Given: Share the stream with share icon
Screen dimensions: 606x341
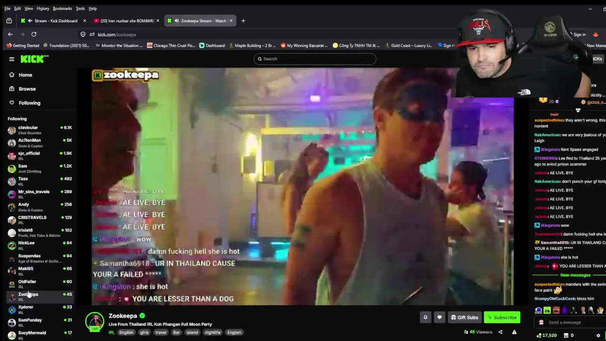Looking at the screenshot, I should (x=500, y=332).
